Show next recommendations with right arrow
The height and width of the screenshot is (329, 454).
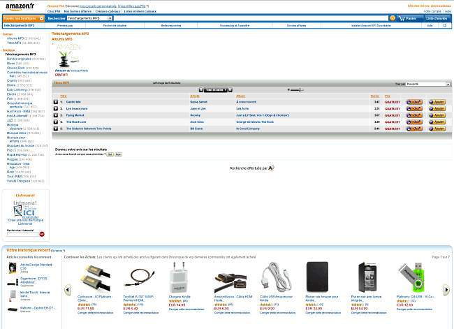pos(446,290)
